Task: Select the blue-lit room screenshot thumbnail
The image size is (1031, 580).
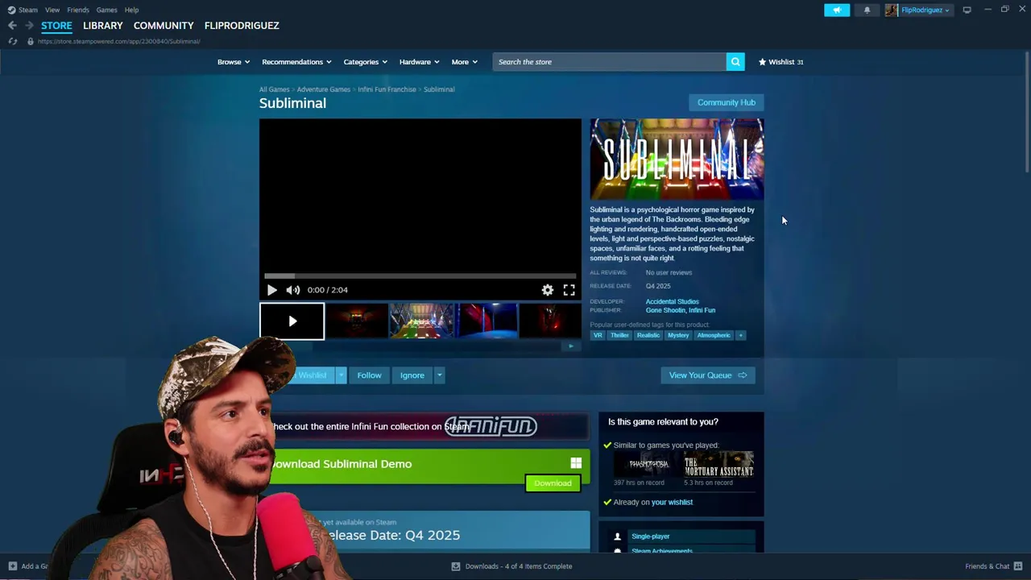Action: 487,321
